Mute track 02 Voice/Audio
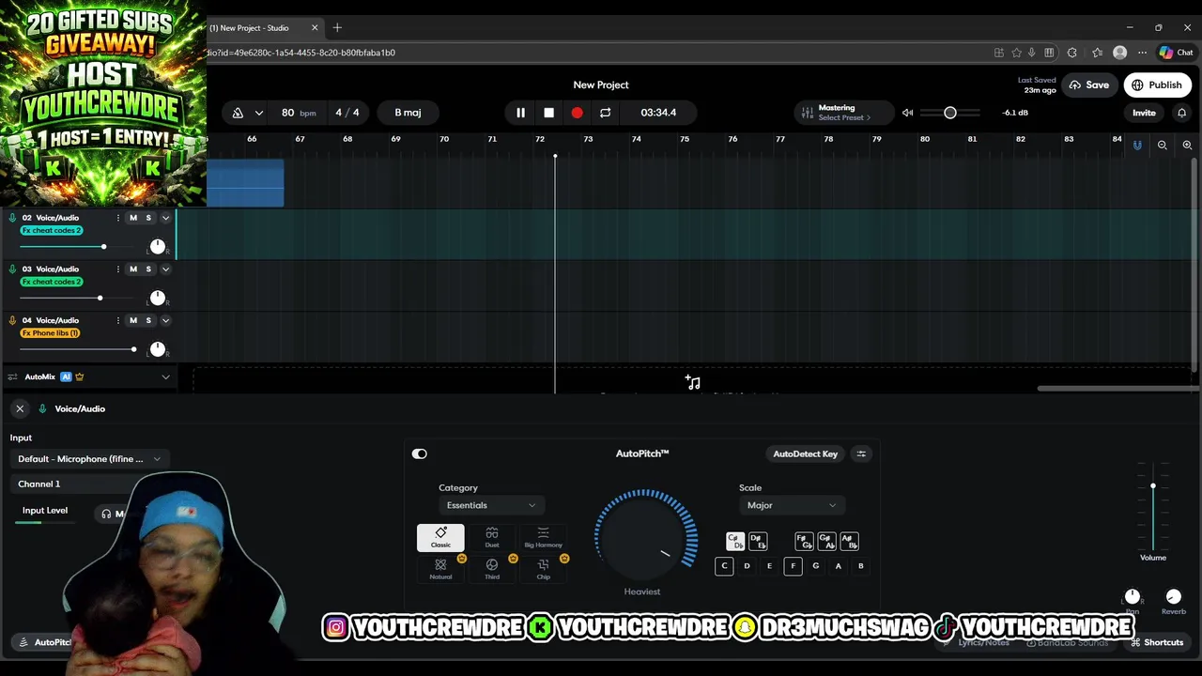The height and width of the screenshot is (676, 1202). (132, 218)
